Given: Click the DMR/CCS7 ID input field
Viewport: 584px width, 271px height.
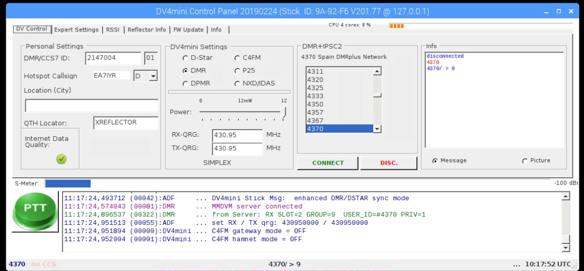Looking at the screenshot, I should pos(113,58).
